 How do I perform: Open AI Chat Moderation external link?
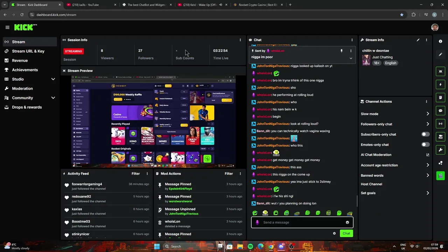[428, 155]
